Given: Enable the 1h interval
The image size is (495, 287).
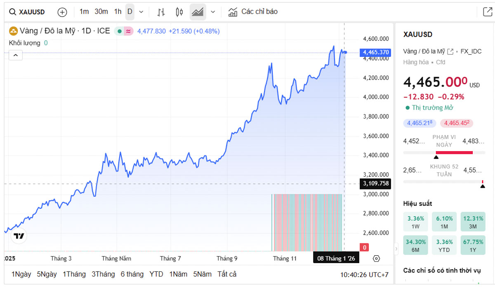Looking at the screenshot, I should click(x=118, y=12).
